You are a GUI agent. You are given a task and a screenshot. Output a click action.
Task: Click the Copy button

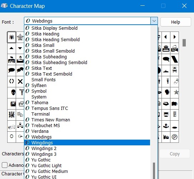[175, 154]
